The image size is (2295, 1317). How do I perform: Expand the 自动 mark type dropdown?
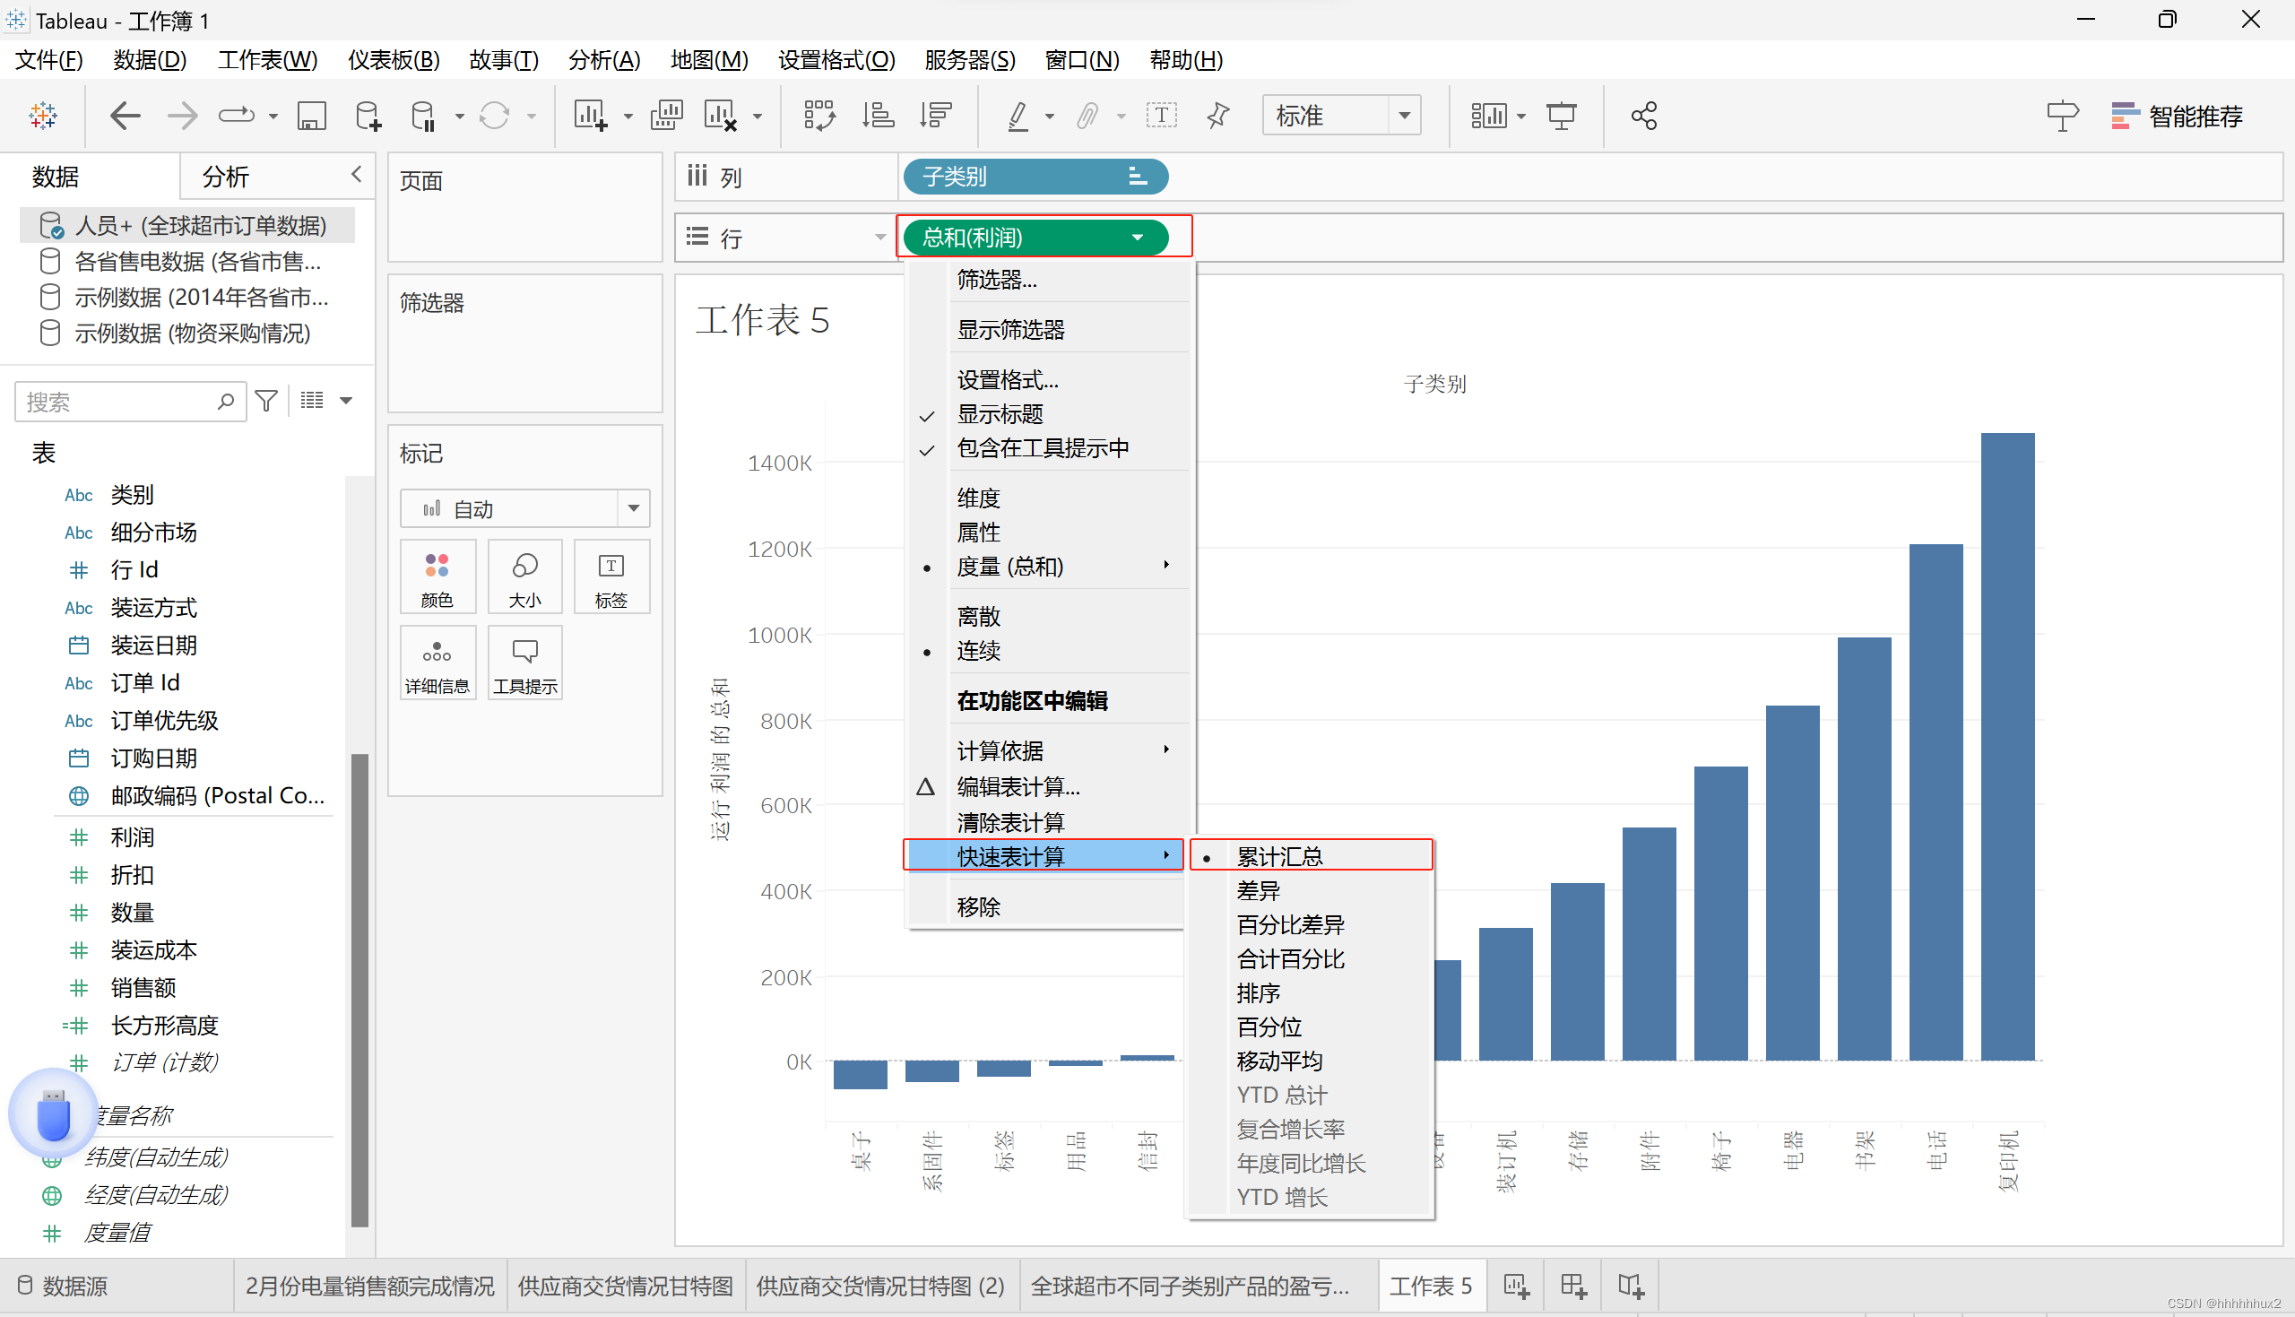(x=633, y=508)
